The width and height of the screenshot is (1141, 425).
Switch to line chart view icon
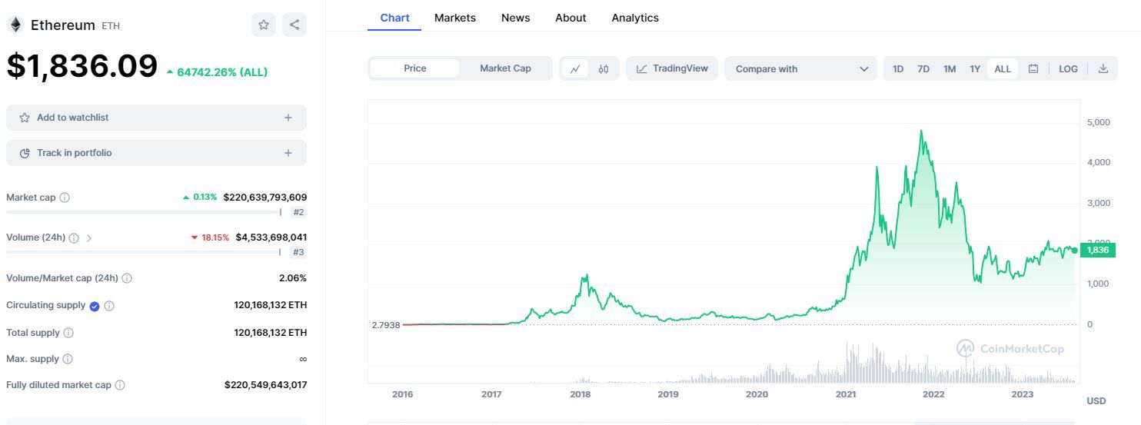pos(575,68)
